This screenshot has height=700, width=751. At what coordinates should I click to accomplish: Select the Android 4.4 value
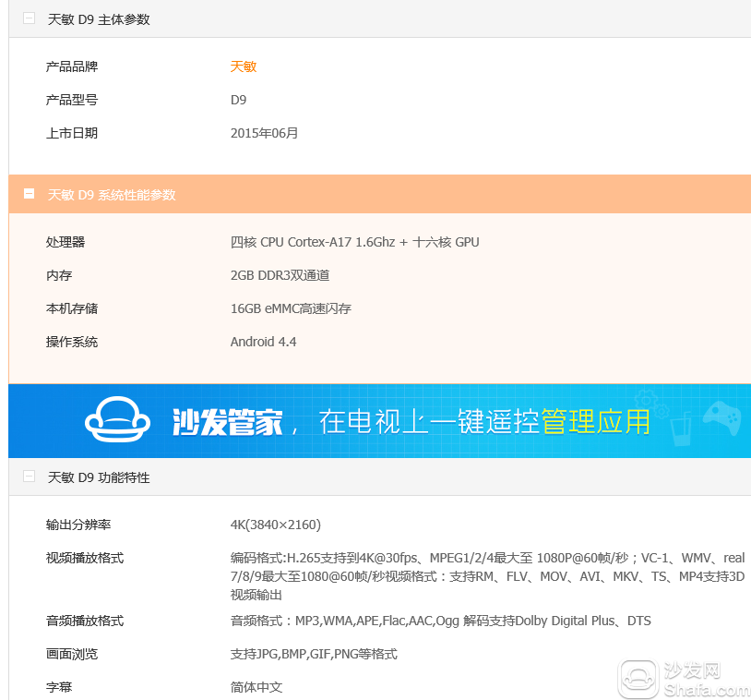[264, 342]
